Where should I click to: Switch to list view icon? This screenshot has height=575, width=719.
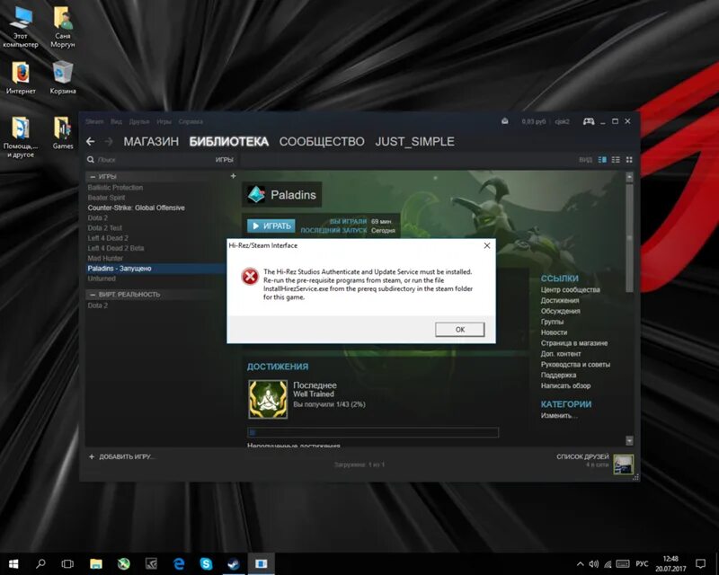(x=616, y=160)
